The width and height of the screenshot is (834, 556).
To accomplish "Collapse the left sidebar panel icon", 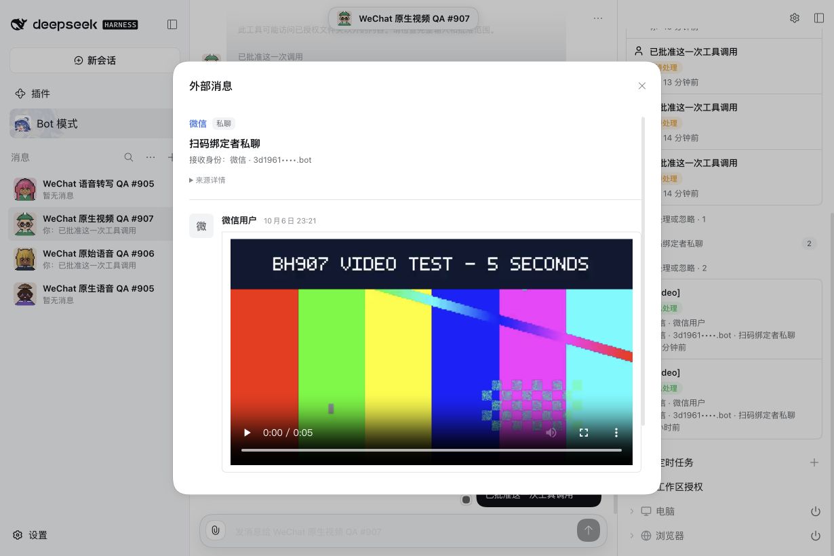I will click(x=172, y=24).
